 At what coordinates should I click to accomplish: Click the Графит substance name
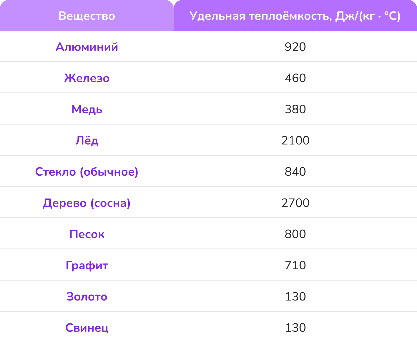tap(87, 265)
